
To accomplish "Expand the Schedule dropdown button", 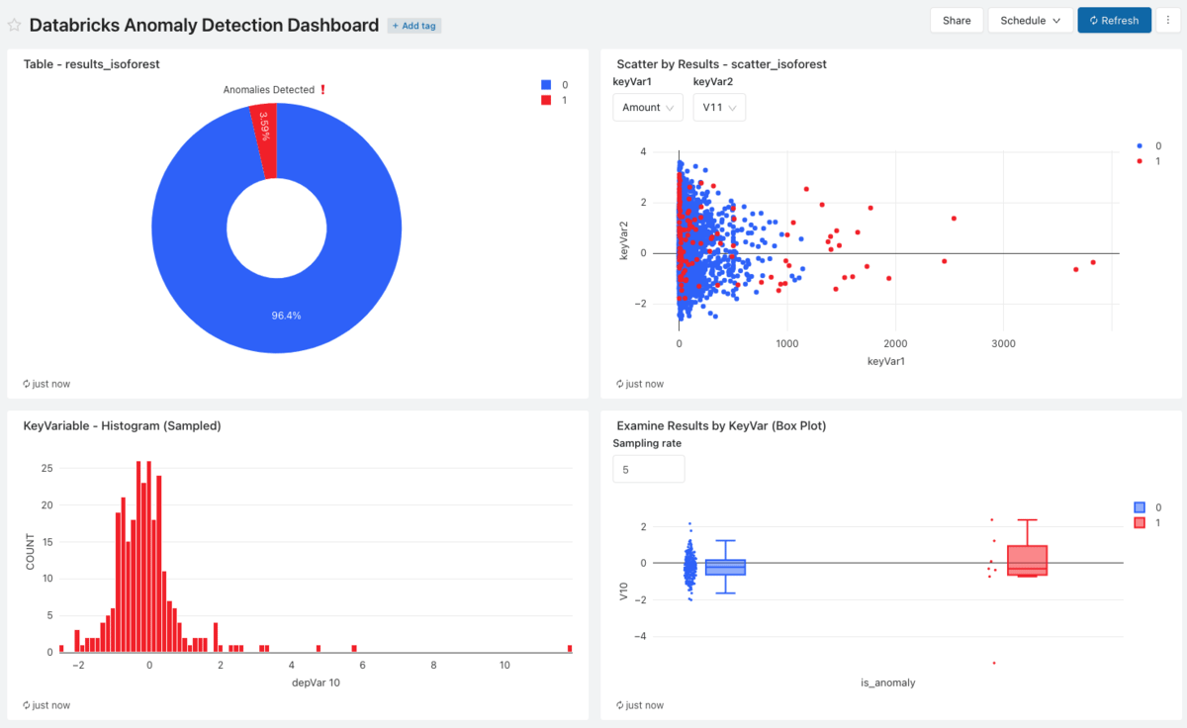I will pos(1030,21).
